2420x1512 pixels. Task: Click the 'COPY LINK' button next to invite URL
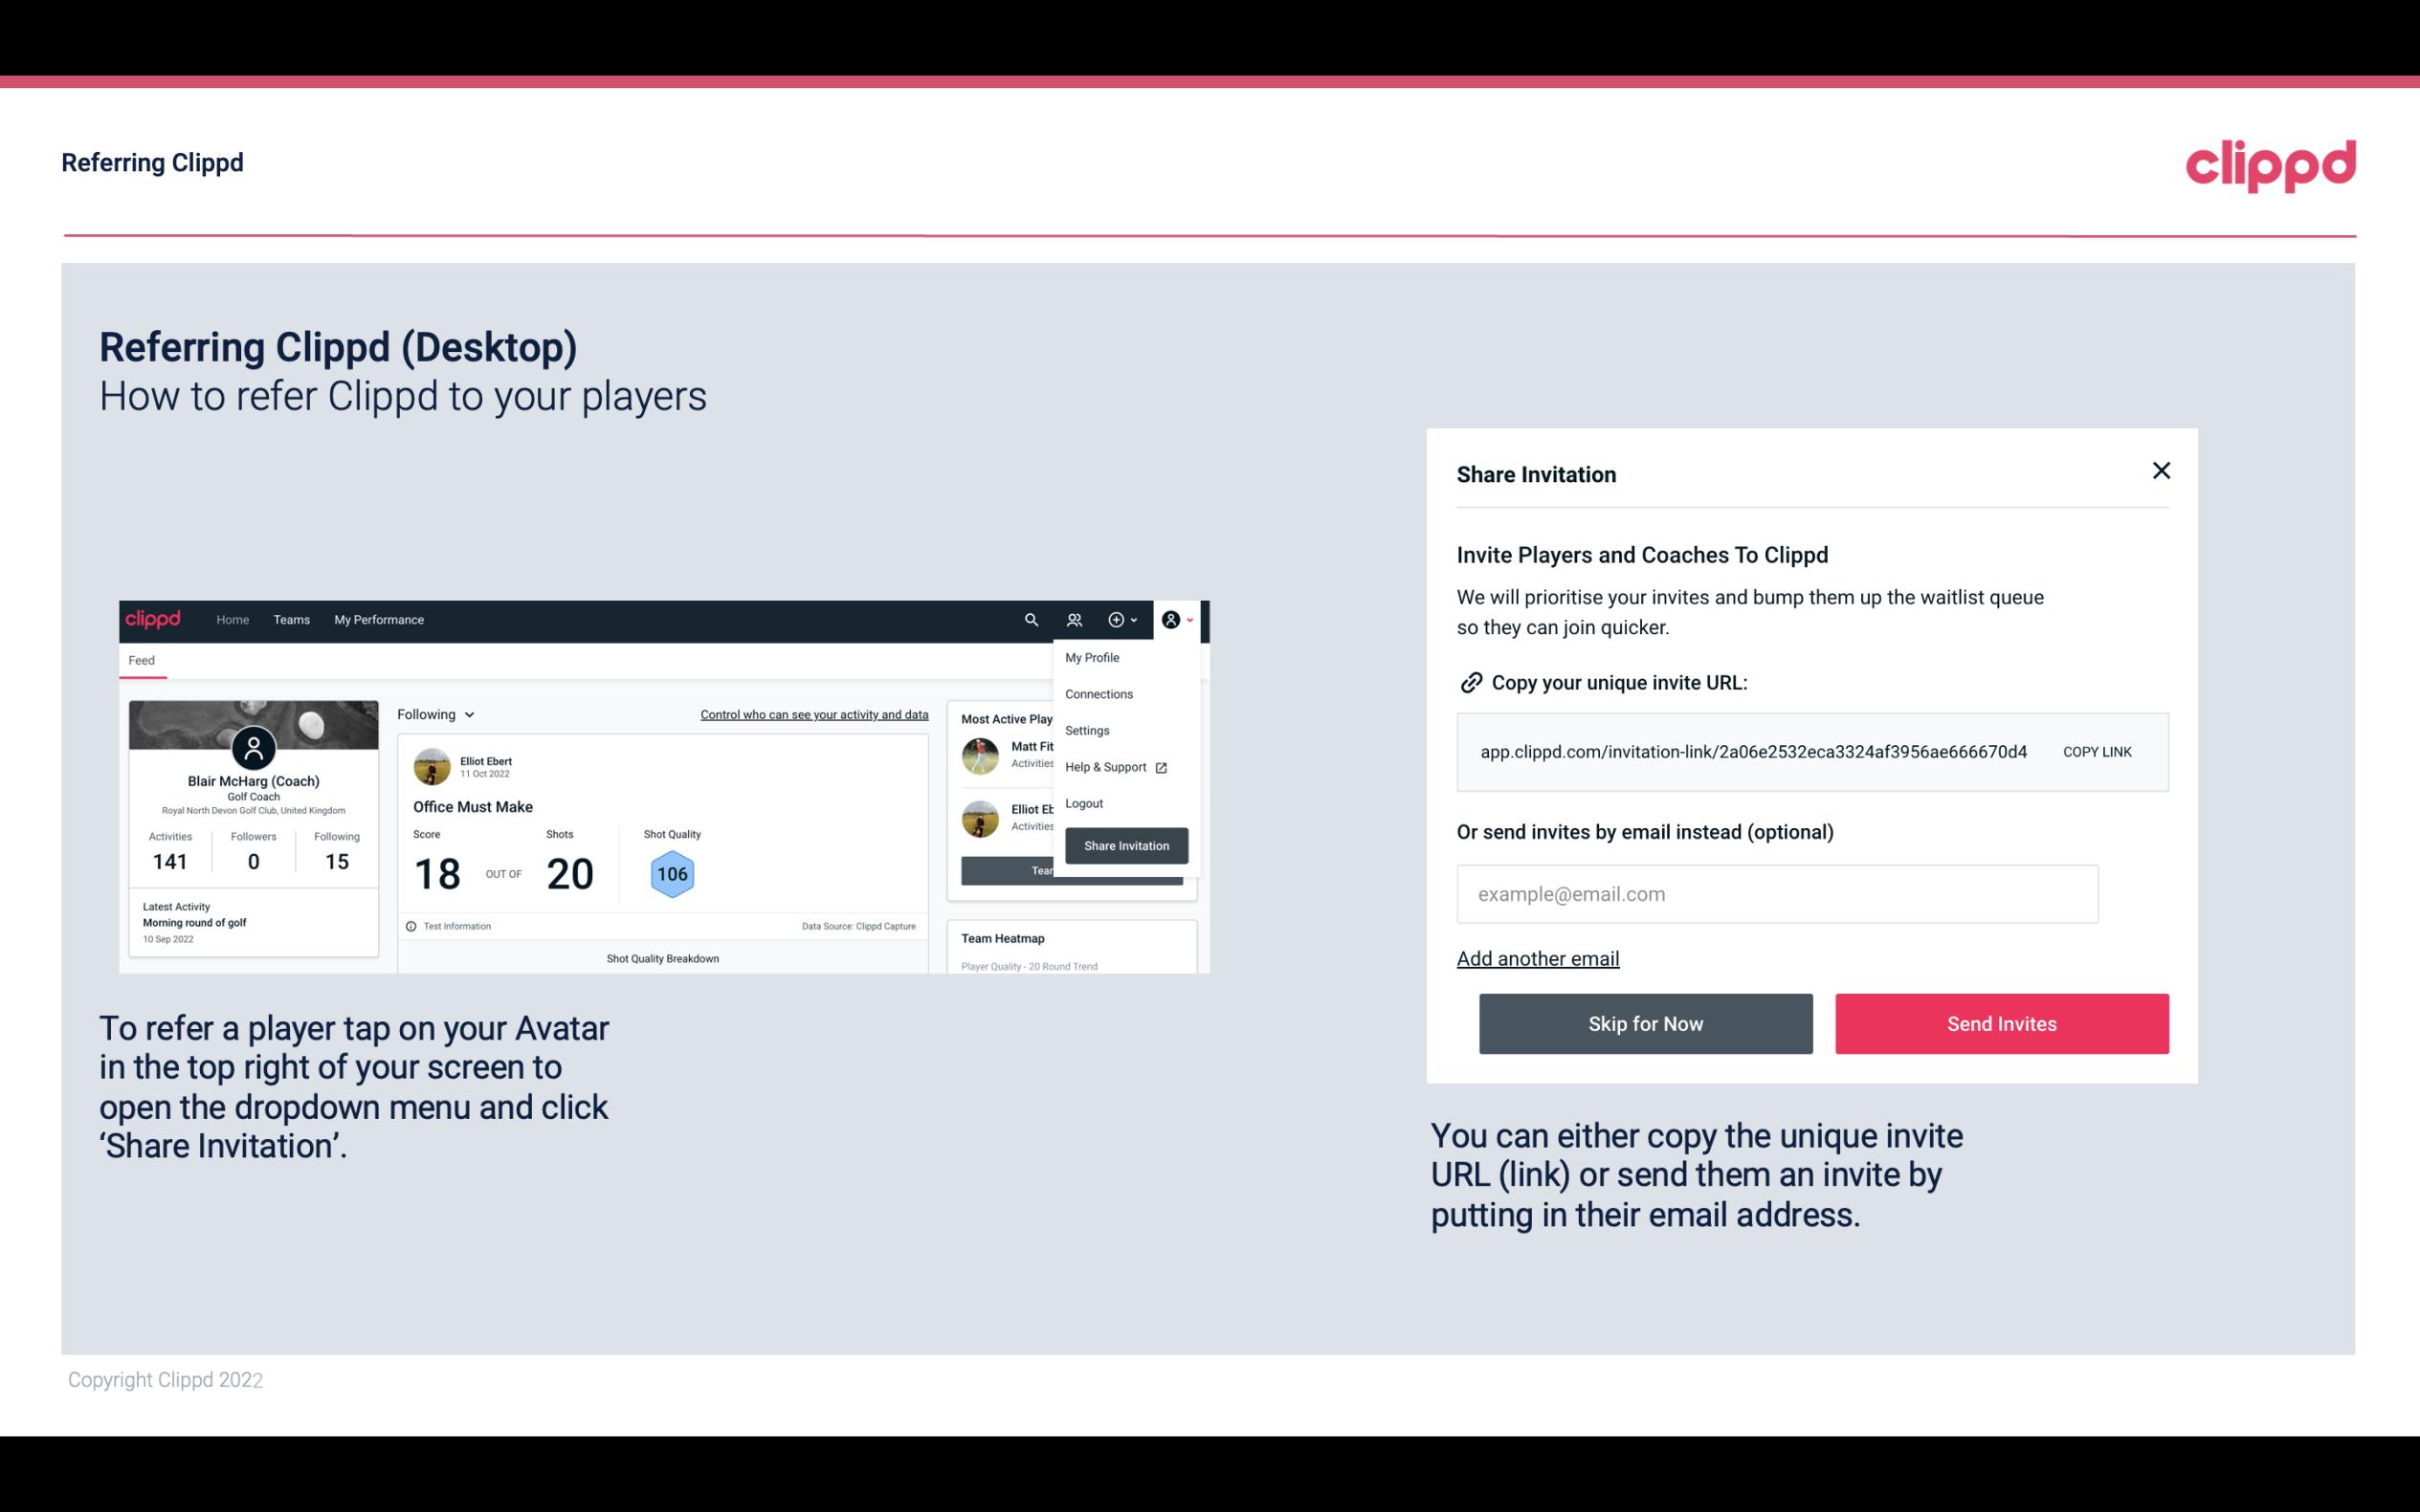(2098, 751)
